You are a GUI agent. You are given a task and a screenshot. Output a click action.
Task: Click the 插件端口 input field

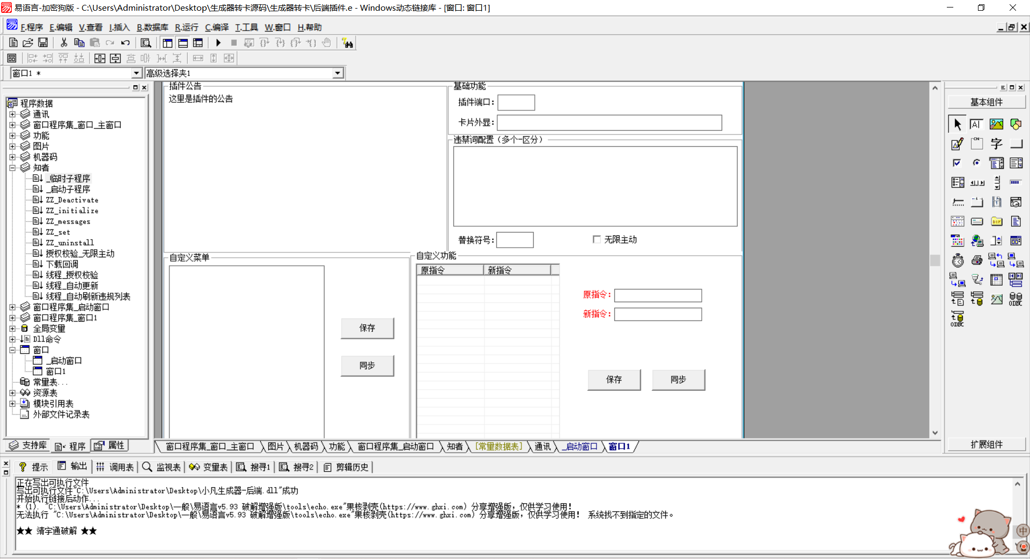tap(516, 102)
